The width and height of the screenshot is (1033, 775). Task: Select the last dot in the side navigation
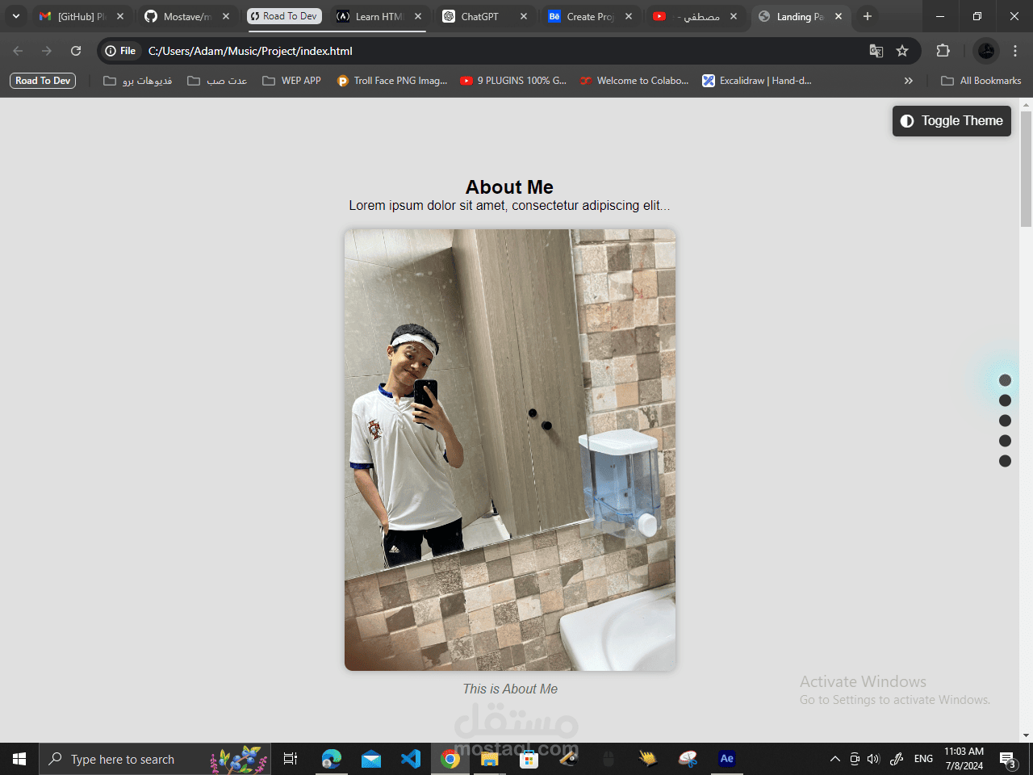[x=1005, y=461]
